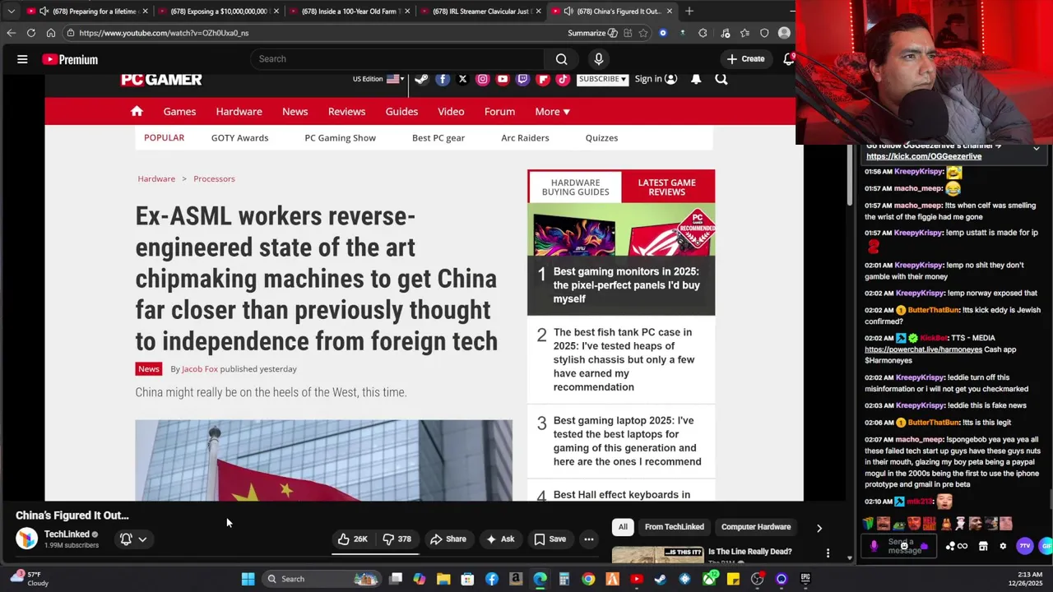Viewport: 1053px width, 592px height.
Task: Open the kick.com/OGGeezerlive link
Action: 923,156
